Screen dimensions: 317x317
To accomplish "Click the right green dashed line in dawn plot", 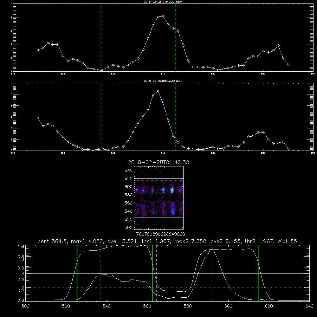I will pos(175,37).
